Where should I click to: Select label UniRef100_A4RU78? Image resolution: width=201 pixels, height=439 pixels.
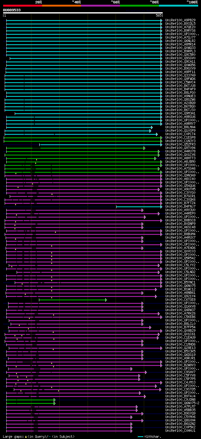(180, 151)
